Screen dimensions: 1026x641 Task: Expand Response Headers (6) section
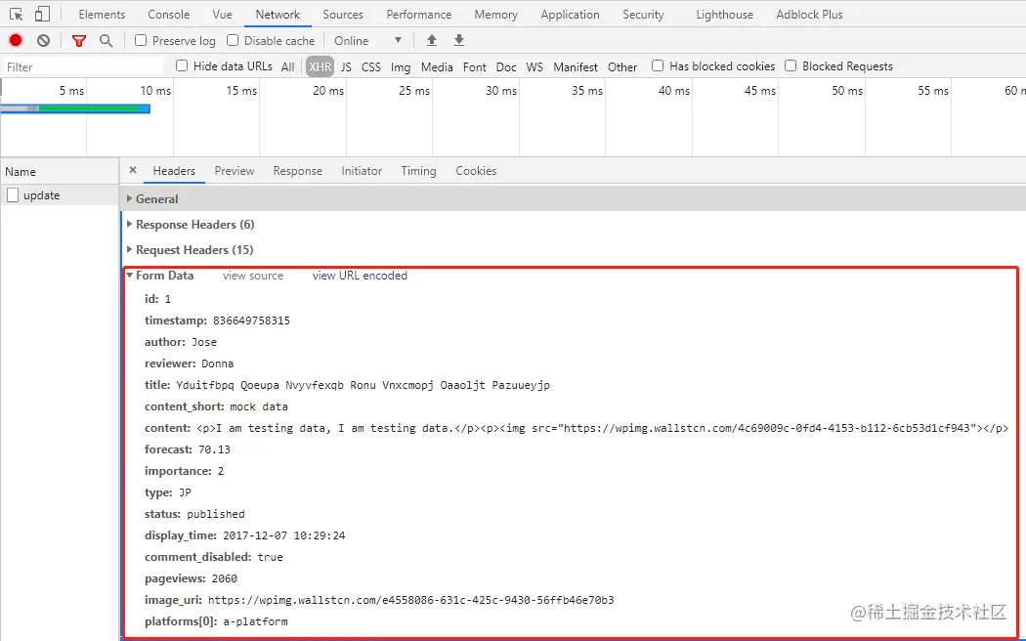[129, 224]
